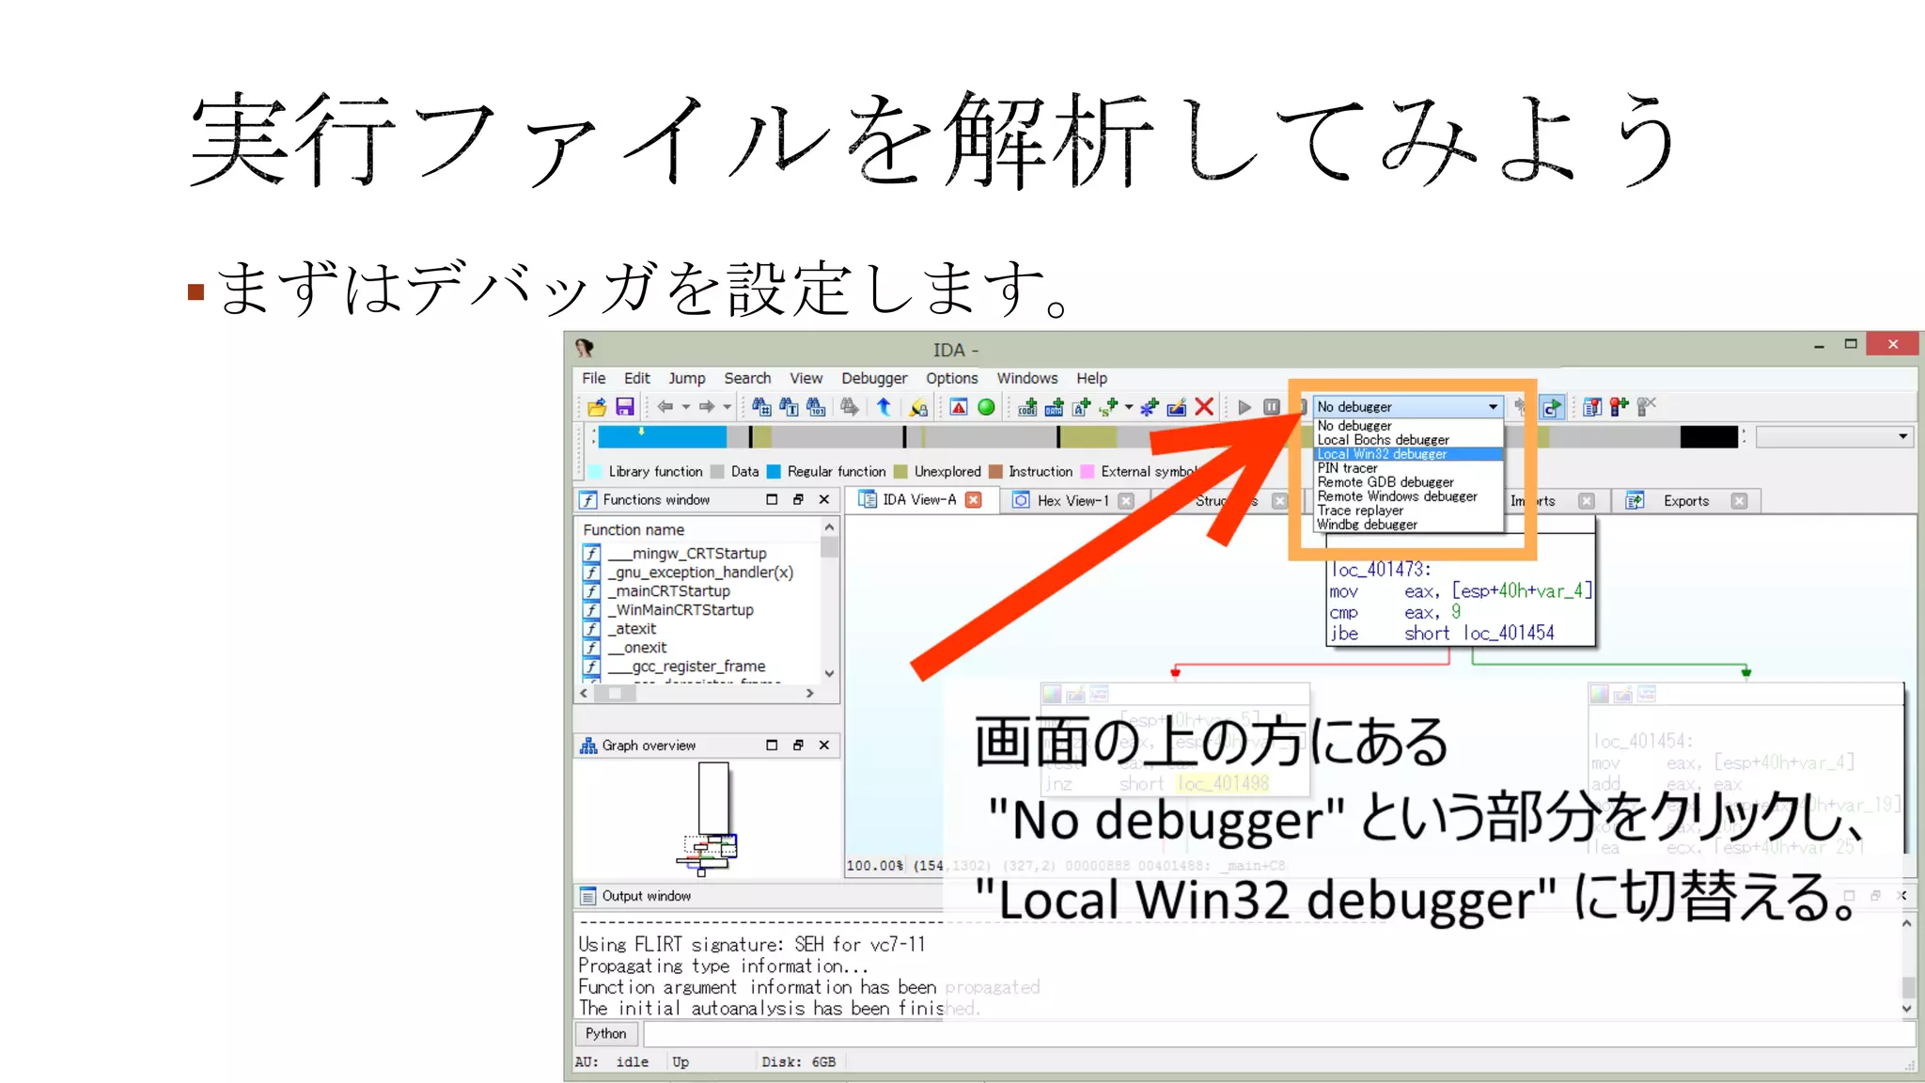The width and height of the screenshot is (1925, 1083).
Task: Open the Windows menu
Action: pos(1027,378)
